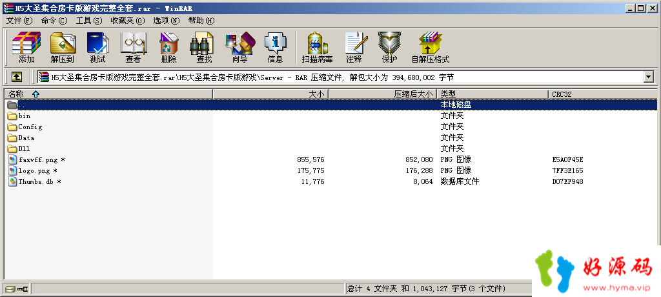Viewport: 661px width, 297px height.
Task: Click CRC32 value E5A0F45E
Action: (x=567, y=159)
